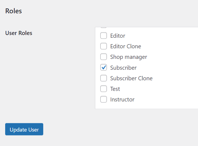Select the Subscriber Clone checkbox
The width and height of the screenshot is (198, 146).
click(104, 78)
